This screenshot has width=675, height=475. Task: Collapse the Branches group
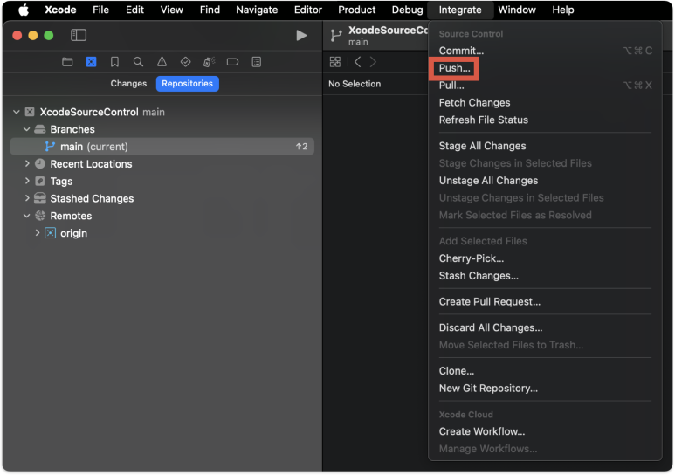coord(27,129)
